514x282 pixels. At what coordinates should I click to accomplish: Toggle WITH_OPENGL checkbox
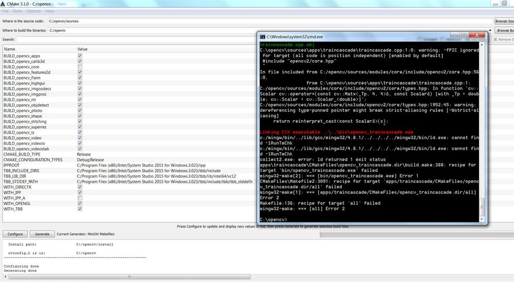(80, 203)
